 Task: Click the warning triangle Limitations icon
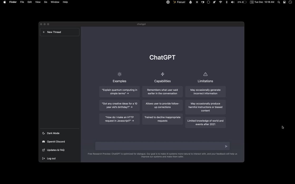pos(205,74)
